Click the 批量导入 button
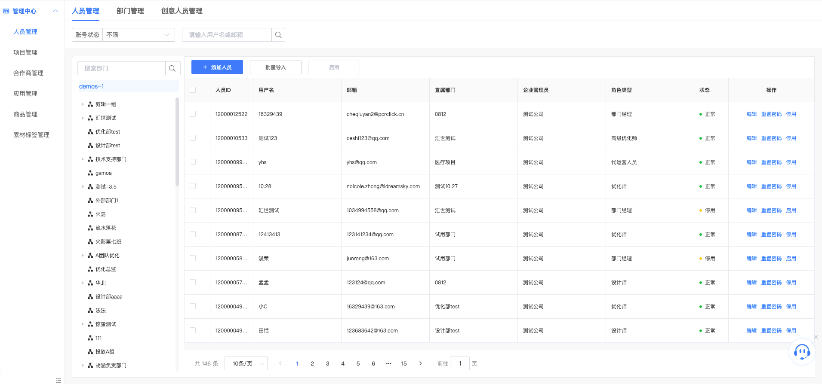Screen dimensions: 822x384 coord(276,67)
